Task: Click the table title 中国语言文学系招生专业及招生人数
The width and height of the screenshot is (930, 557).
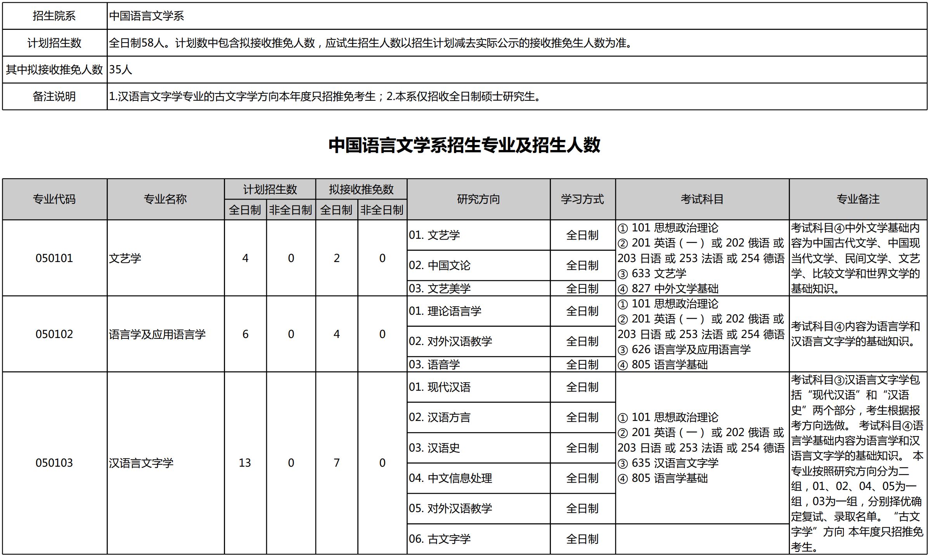Action: [x=464, y=145]
